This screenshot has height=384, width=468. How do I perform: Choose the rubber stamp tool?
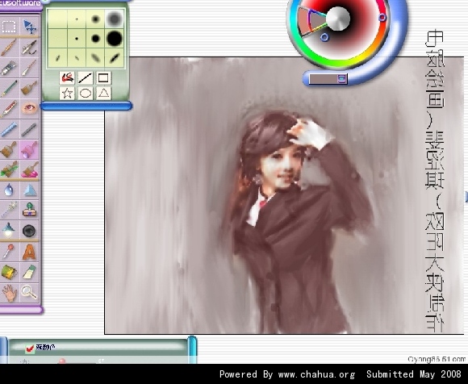click(29, 210)
